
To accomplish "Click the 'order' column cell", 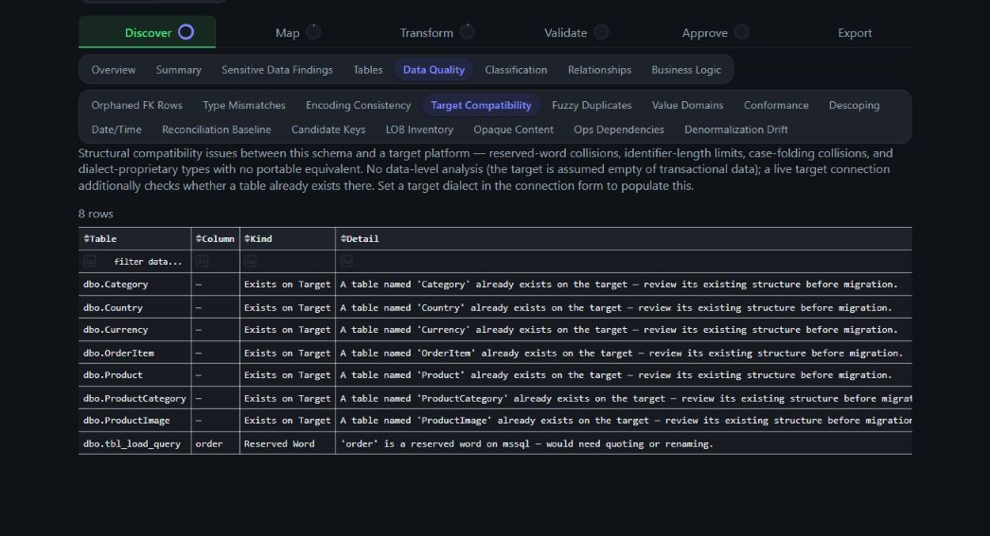I will tap(215, 443).
